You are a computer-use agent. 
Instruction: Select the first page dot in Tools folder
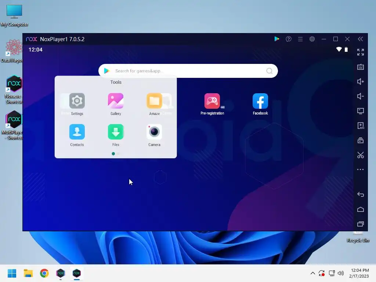(x=113, y=154)
